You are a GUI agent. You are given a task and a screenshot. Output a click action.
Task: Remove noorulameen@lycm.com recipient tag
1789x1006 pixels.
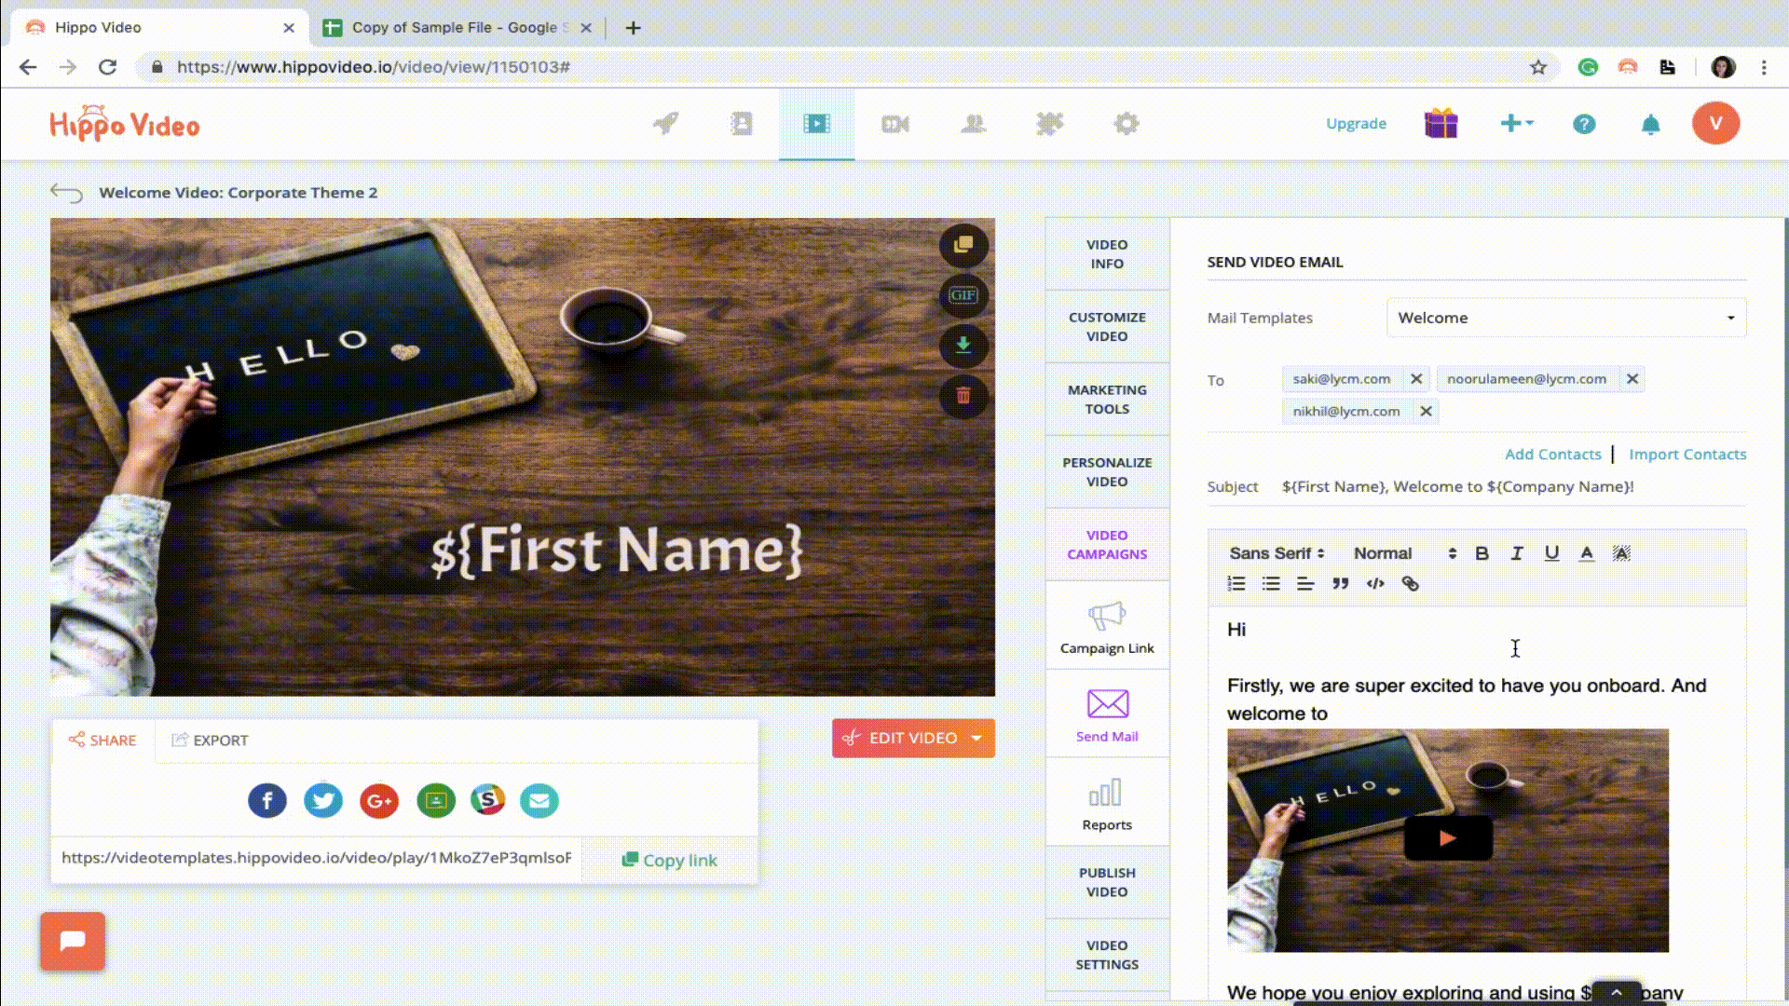tap(1632, 378)
